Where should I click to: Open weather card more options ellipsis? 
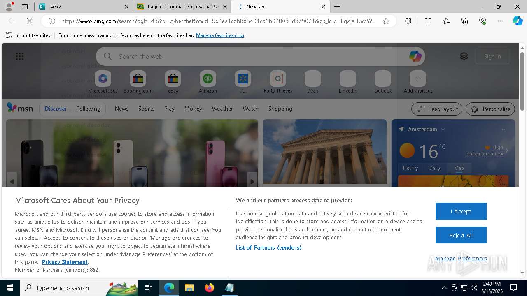502,129
